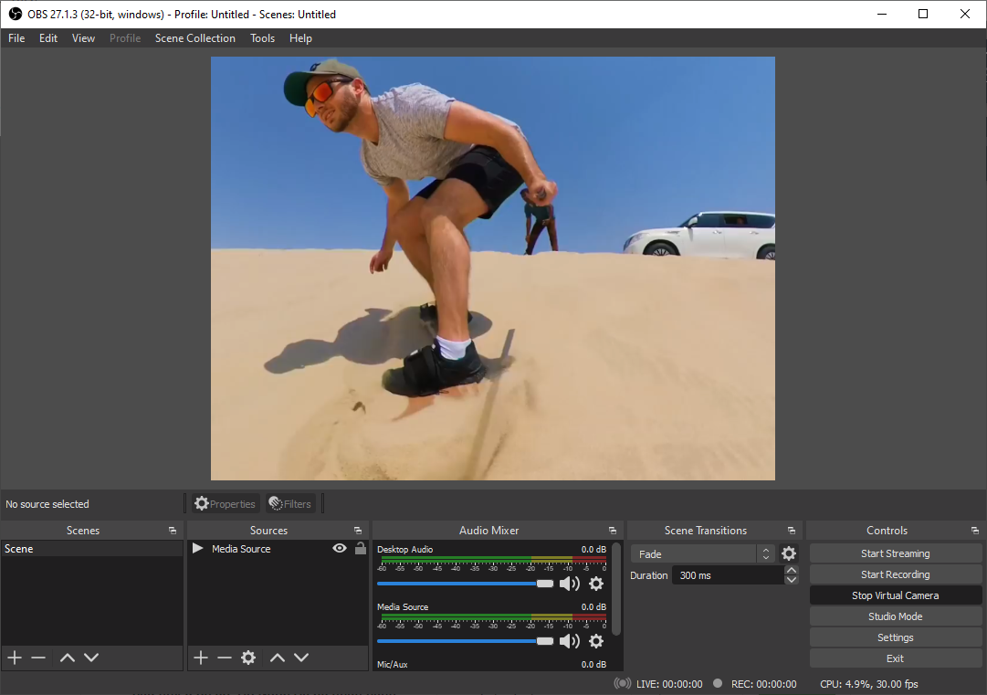Open transition properties gear icon

789,554
